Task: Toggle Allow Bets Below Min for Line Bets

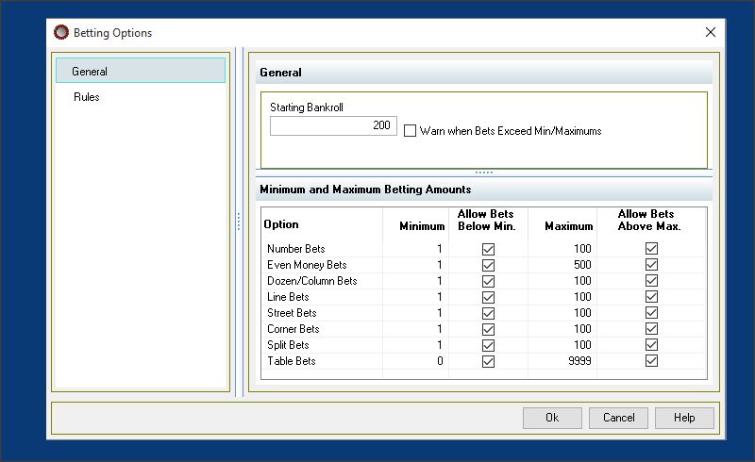Action: 488,297
